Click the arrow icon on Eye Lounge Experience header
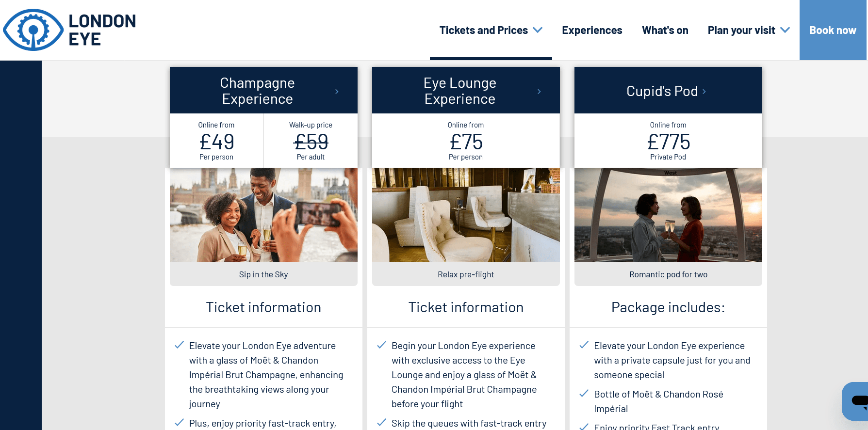Viewport: 868px width, 430px height. point(539,91)
